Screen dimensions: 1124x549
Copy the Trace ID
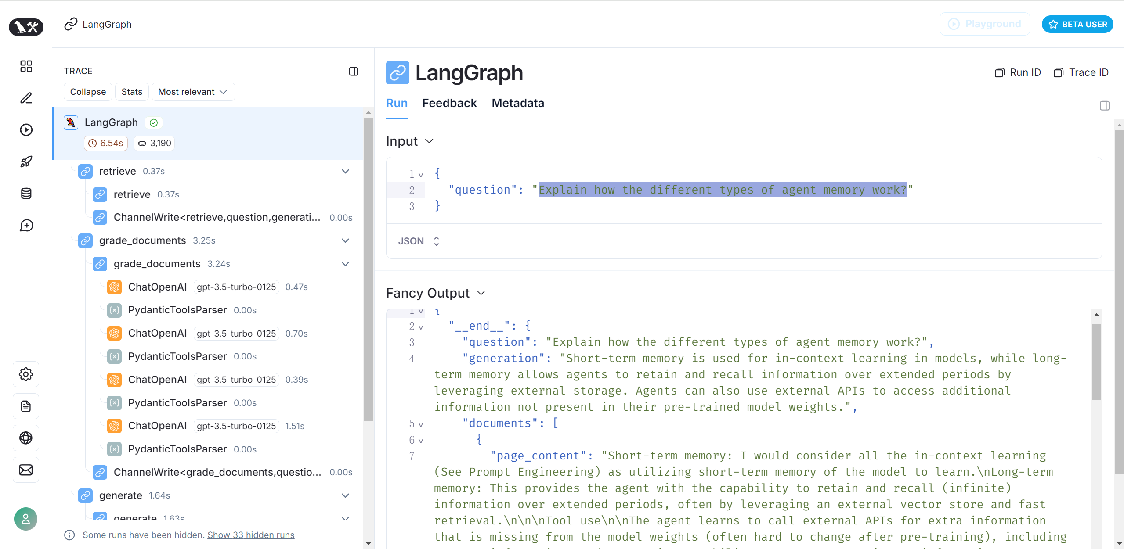pos(1081,72)
